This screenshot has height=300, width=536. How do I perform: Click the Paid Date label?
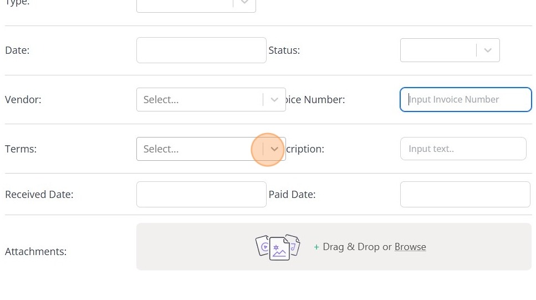[292, 195]
